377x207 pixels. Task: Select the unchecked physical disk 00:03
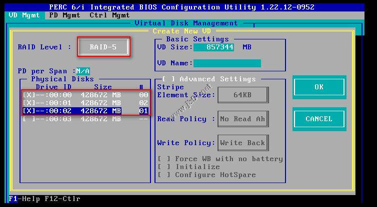coord(29,119)
